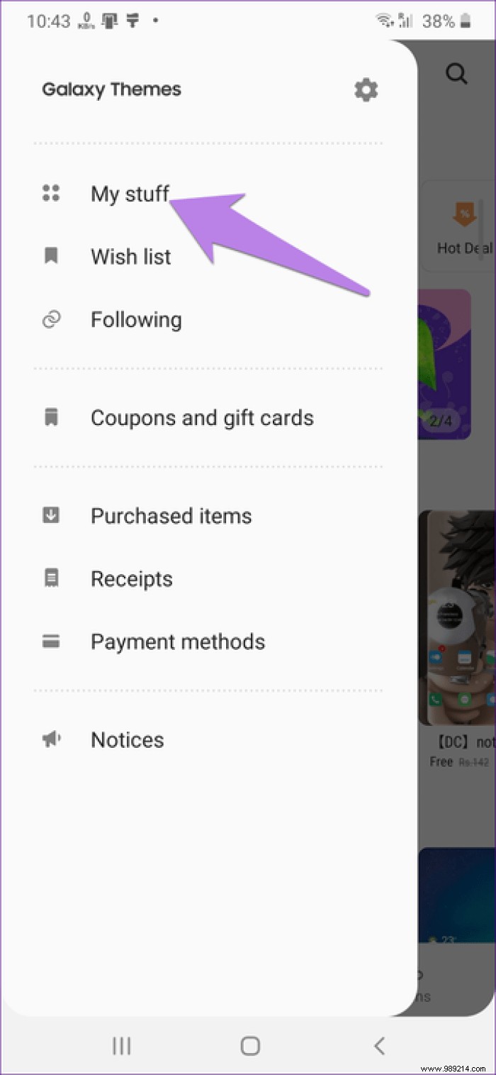Select the Wish list menu entry
This screenshot has width=496, height=1075.
[x=131, y=256]
